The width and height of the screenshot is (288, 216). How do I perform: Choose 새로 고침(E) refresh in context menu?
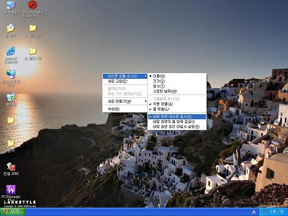(125, 81)
